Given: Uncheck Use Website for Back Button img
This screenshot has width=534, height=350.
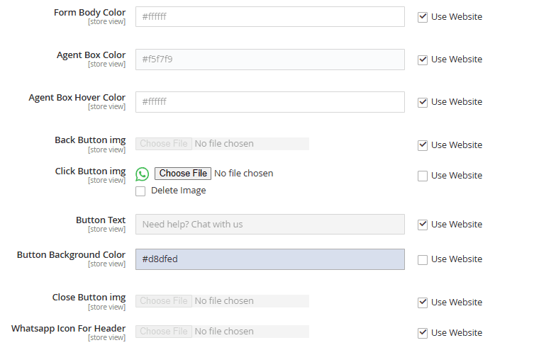Looking at the screenshot, I should click(423, 145).
